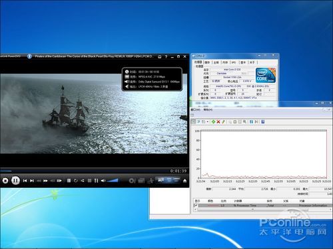Switch to the 内存 tab in CPU-Z

(225, 62)
